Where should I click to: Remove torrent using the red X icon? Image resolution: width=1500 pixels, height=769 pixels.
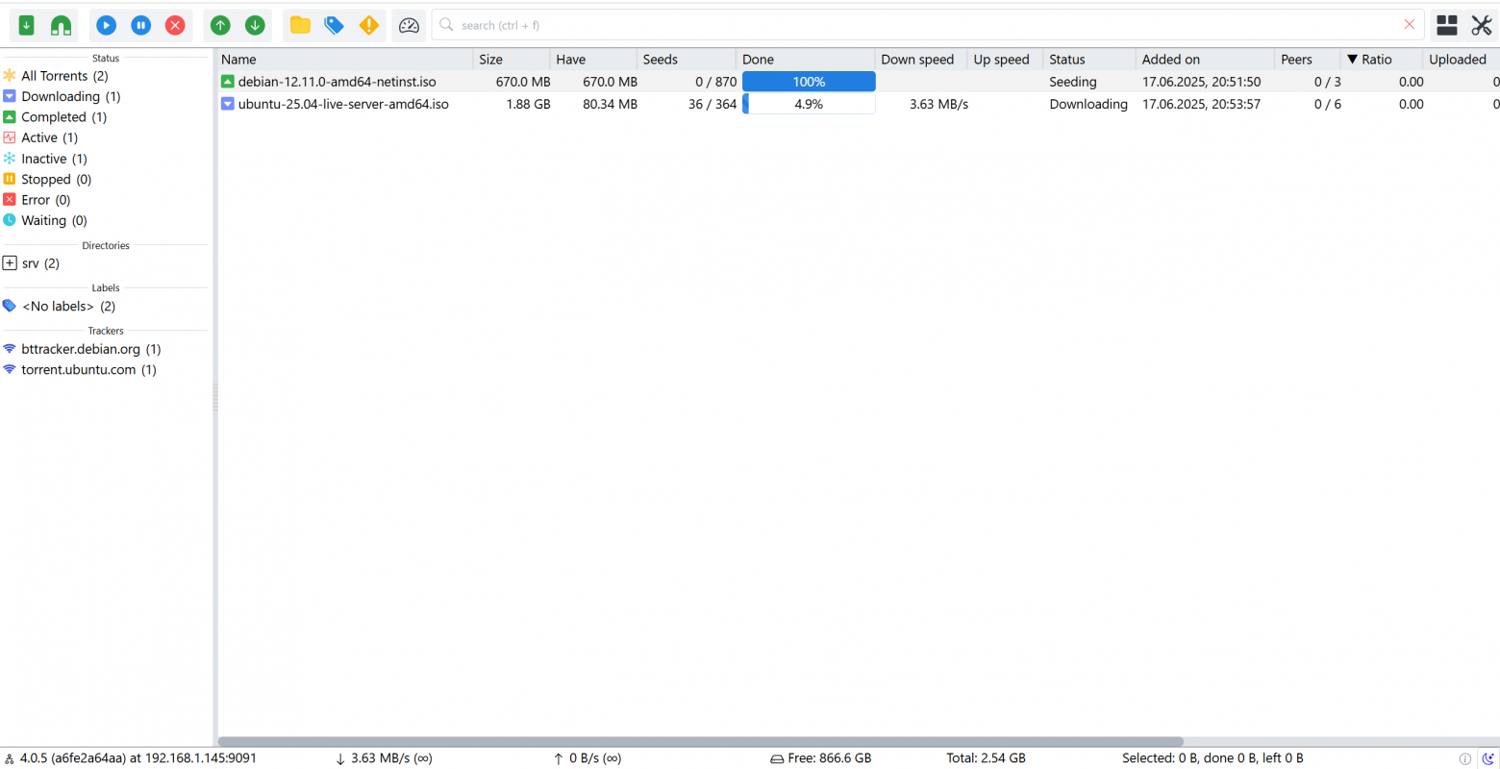point(175,26)
